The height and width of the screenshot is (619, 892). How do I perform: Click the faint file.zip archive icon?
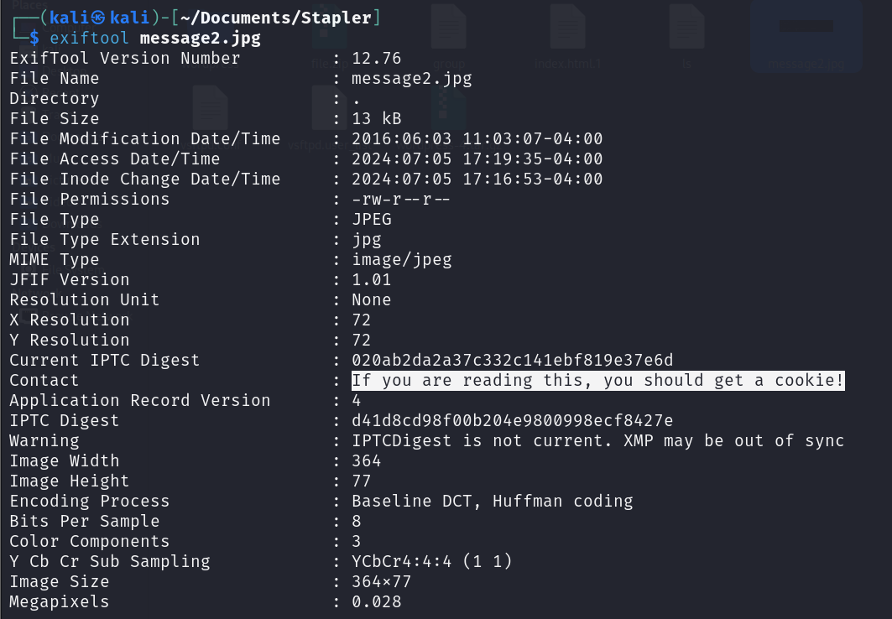(330, 36)
